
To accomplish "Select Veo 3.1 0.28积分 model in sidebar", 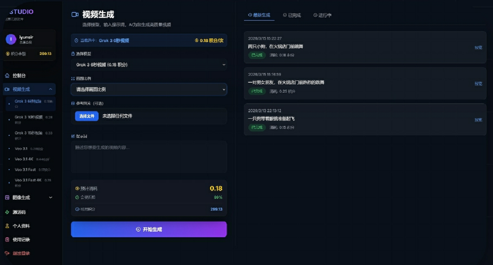I will [x=31, y=149].
